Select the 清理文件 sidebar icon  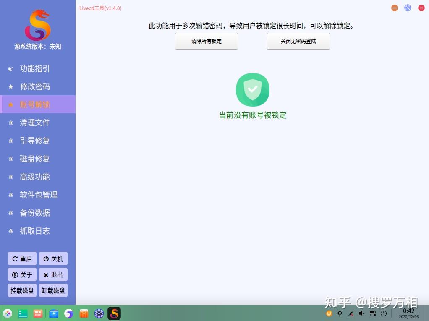(x=10, y=123)
